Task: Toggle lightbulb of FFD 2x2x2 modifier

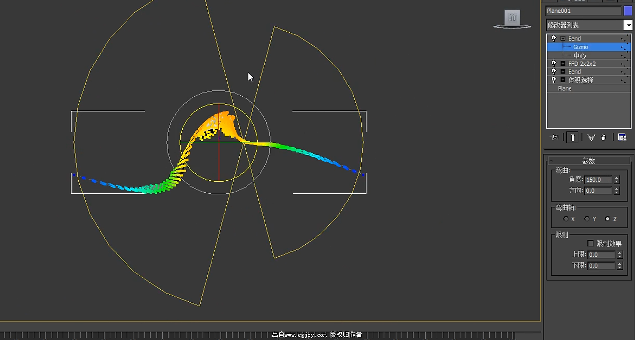Action: 554,64
